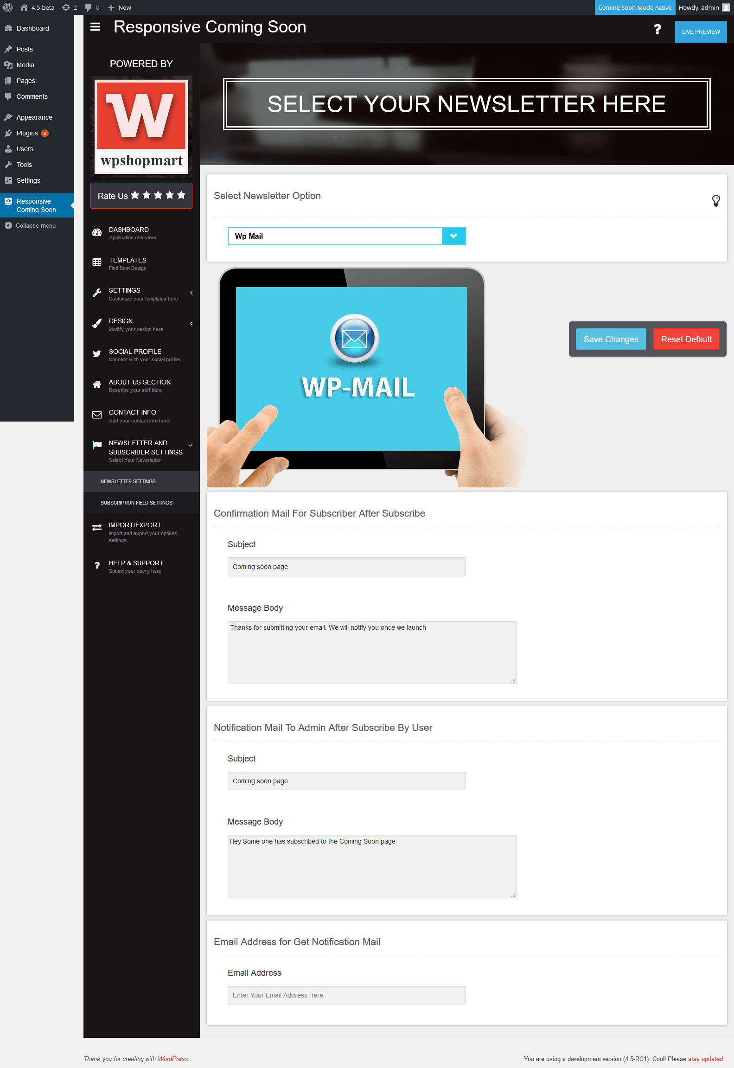Click the Newsletter flag icon
Image resolution: width=734 pixels, height=1068 pixels.
[x=97, y=445]
